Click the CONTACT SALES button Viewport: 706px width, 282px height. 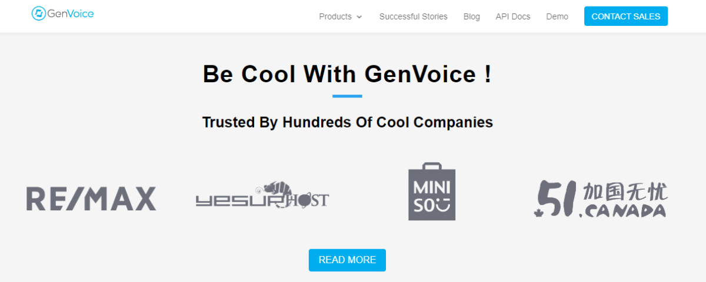tap(626, 16)
